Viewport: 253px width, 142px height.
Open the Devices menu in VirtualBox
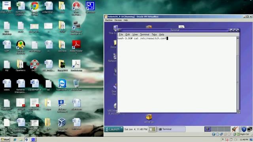click(x=118, y=20)
